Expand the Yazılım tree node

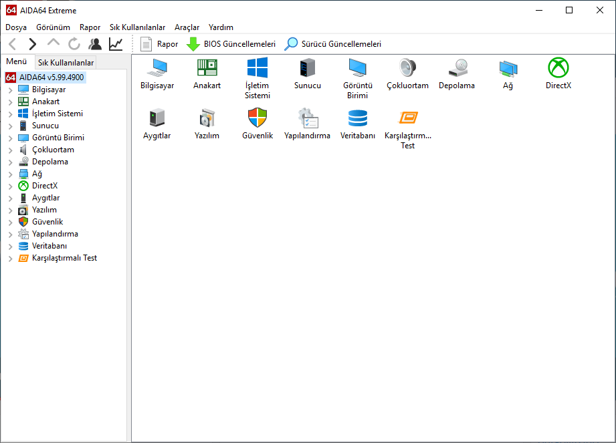click(x=11, y=210)
